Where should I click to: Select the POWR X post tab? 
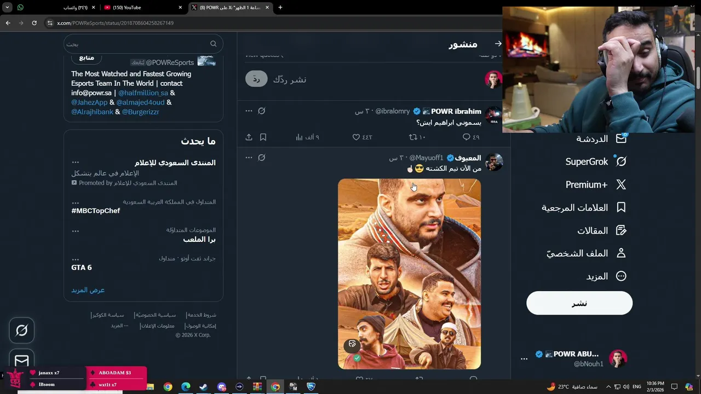(x=231, y=8)
